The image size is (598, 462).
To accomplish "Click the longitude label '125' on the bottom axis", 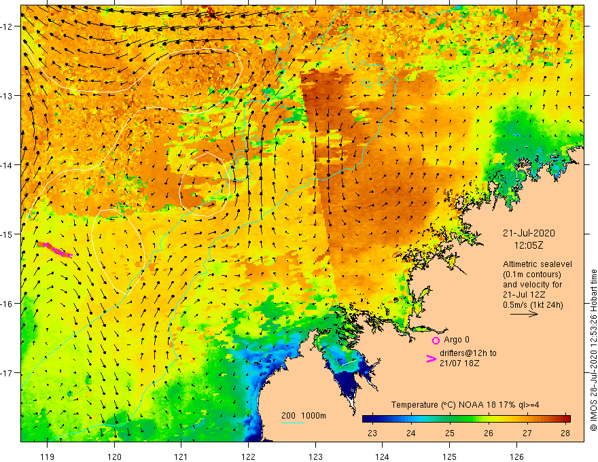I will (450, 457).
